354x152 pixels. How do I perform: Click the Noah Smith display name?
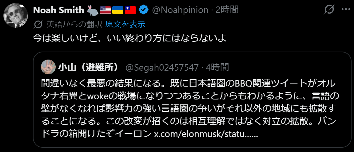[x=58, y=10]
